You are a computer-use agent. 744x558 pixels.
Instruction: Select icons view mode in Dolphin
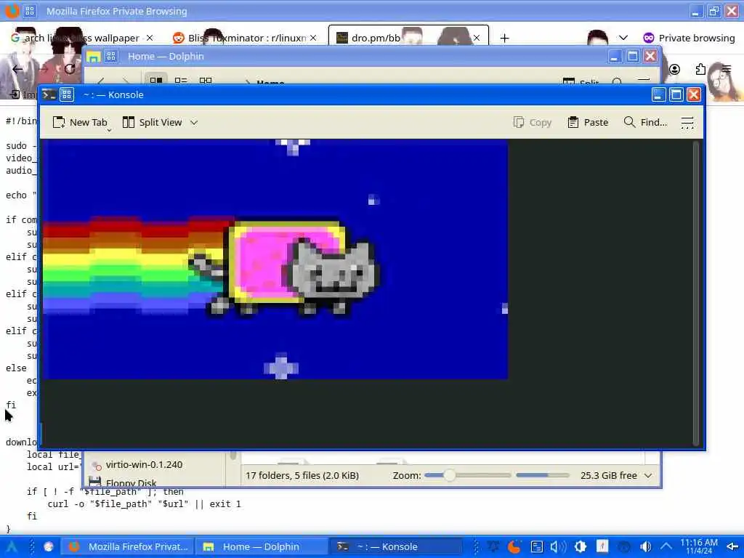point(156,80)
